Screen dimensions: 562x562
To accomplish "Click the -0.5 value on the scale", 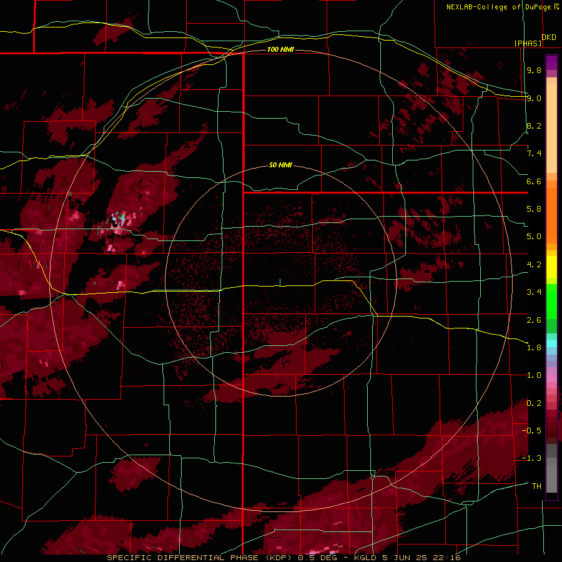I will click(531, 431).
